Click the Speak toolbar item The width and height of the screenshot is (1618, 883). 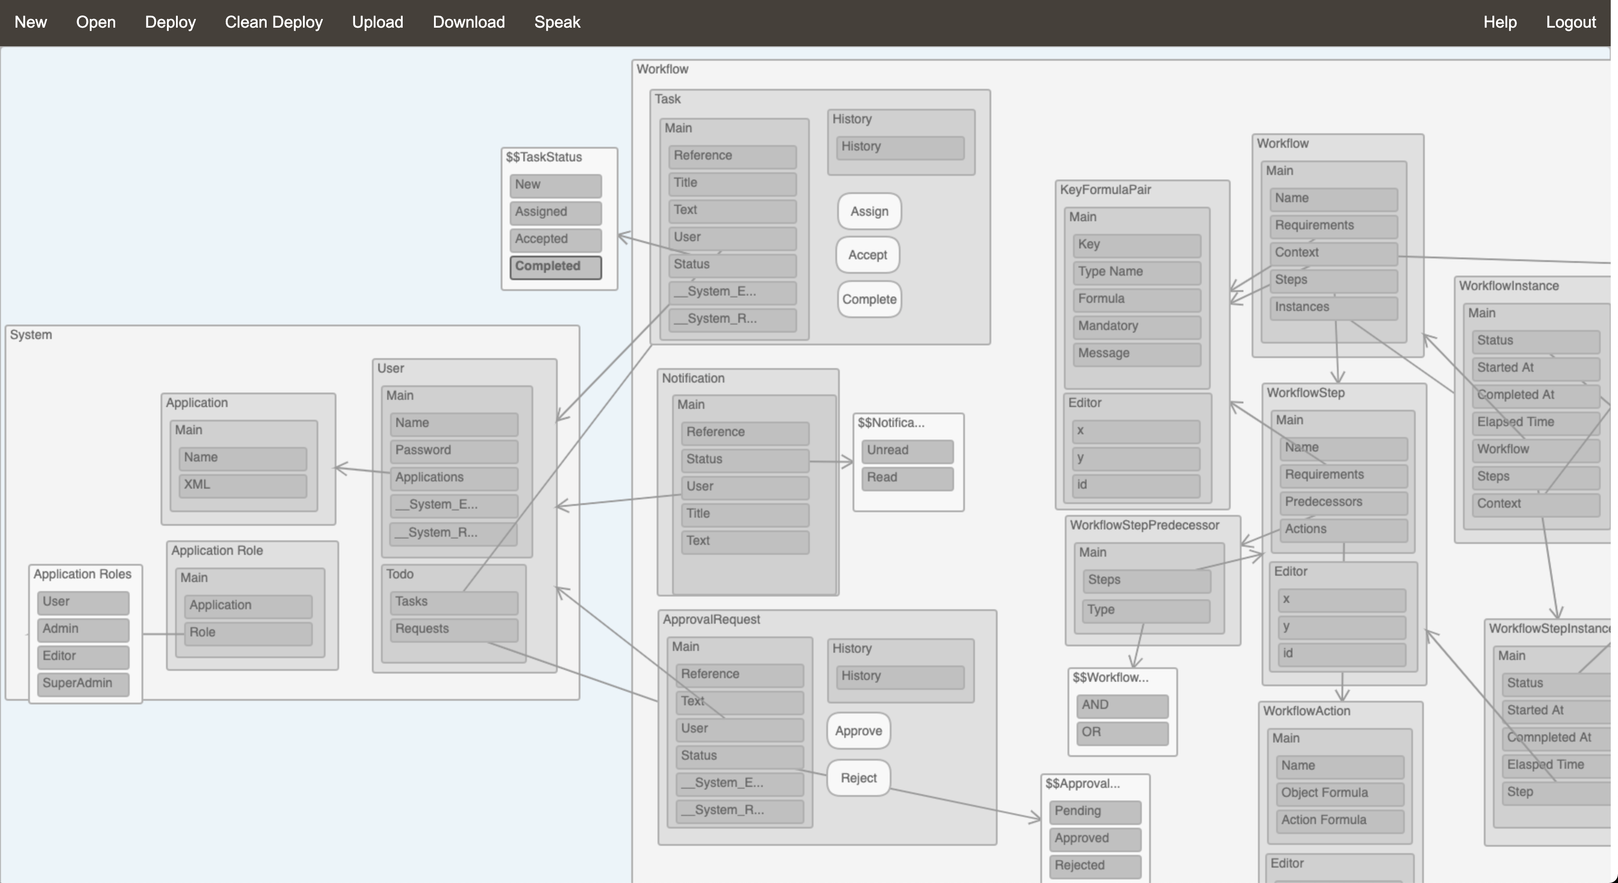[x=557, y=22]
